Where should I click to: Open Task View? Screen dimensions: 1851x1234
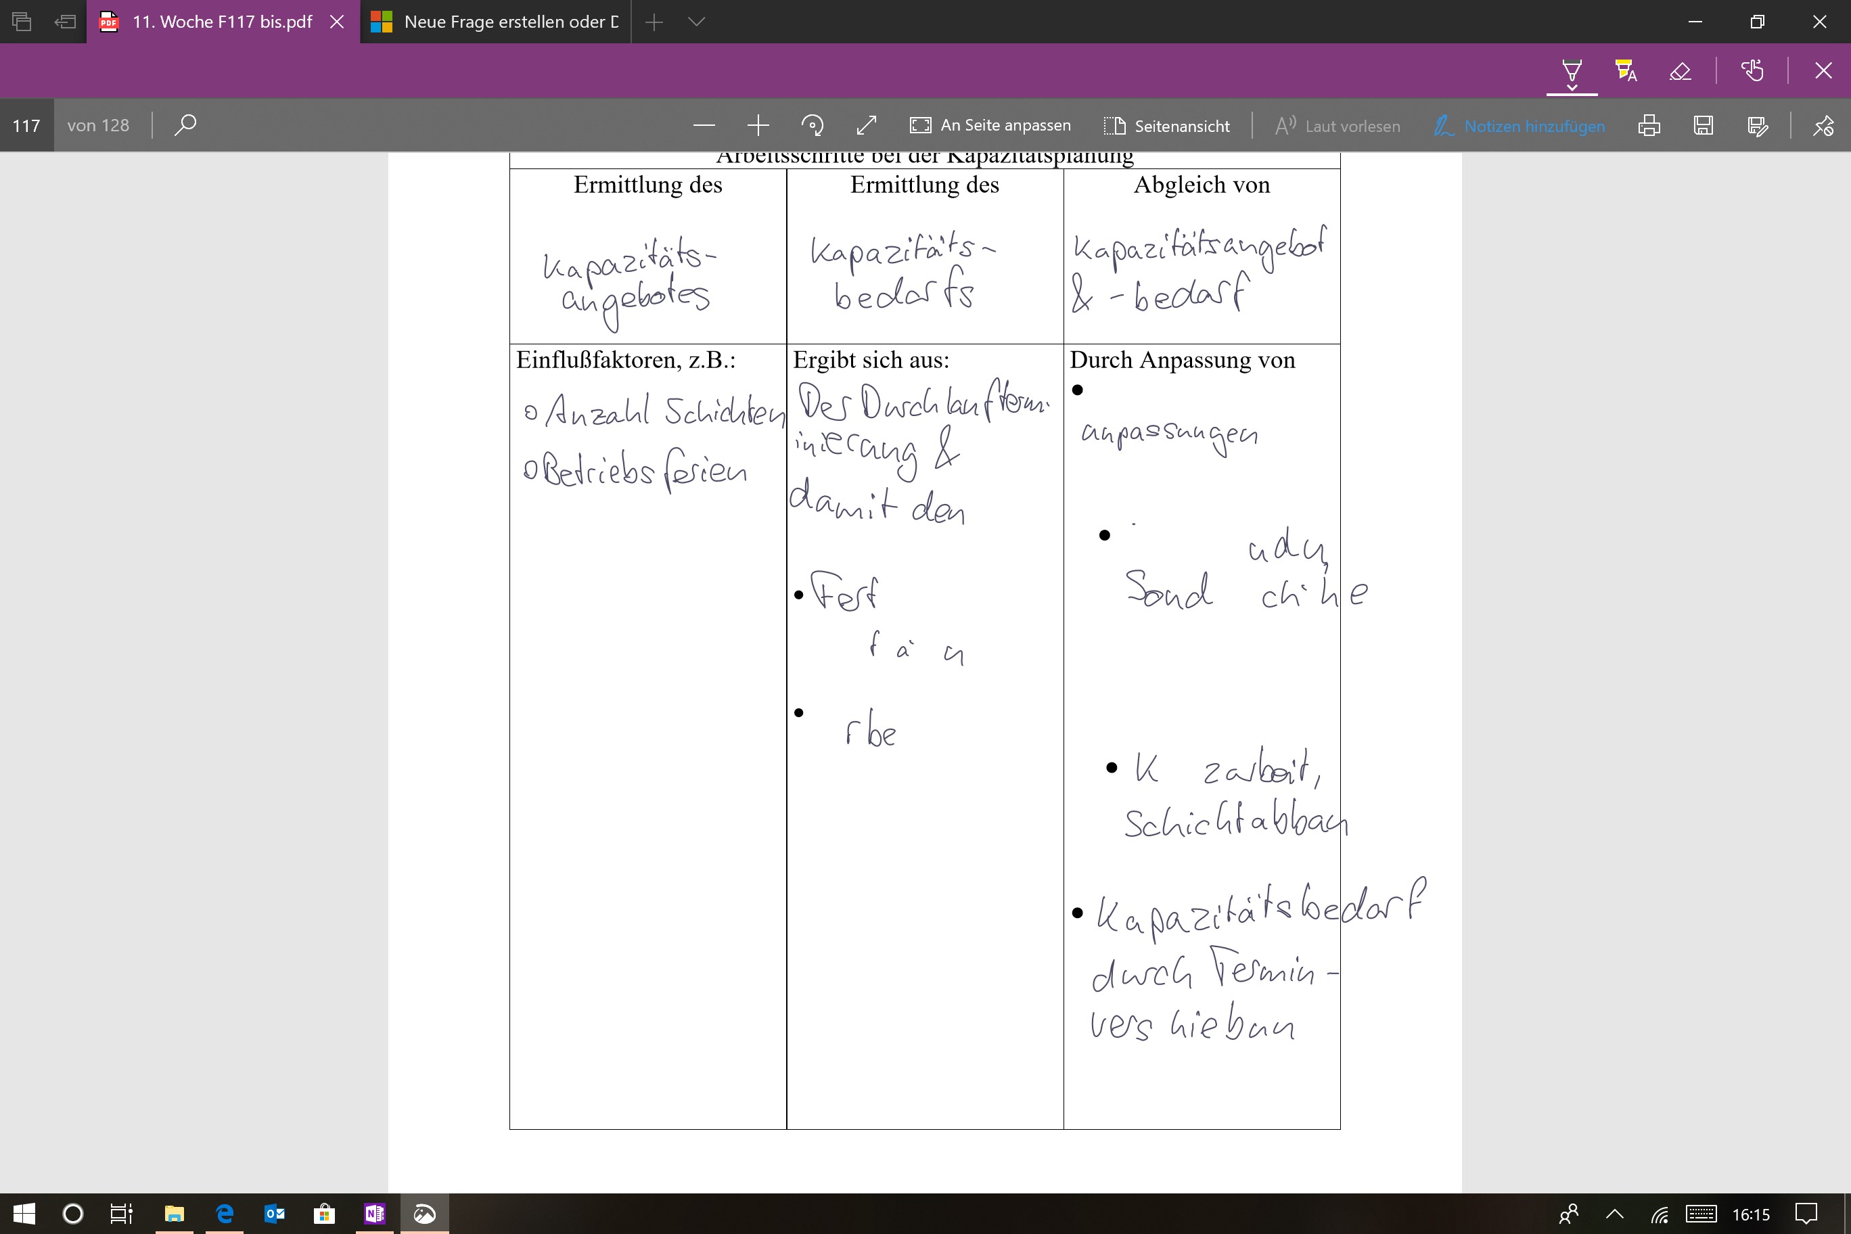point(121,1214)
